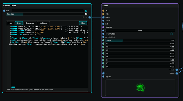Click the green shader preview thumbnail
The height and width of the screenshot is (101, 183).
tap(140, 88)
